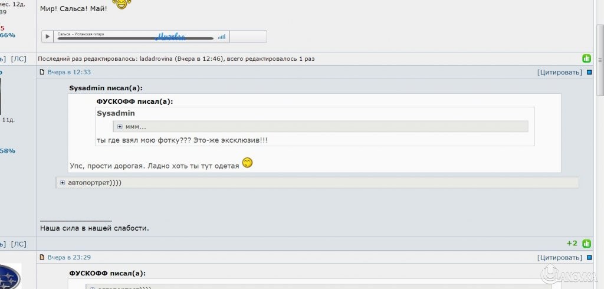The width and height of the screenshot is (604, 289).
Task: Click the winking smiley emoticon
Action: (x=247, y=163)
